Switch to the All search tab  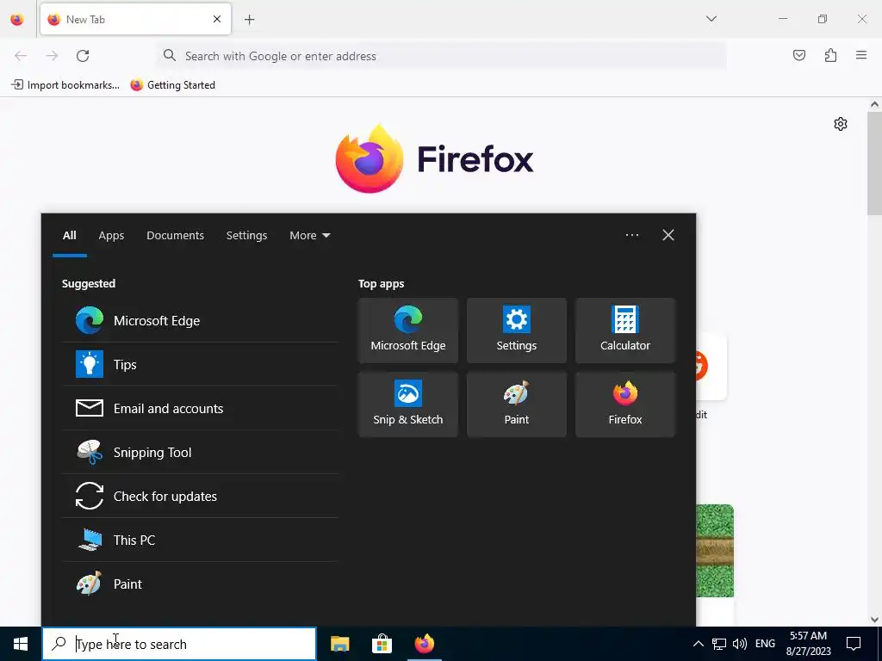tap(69, 236)
